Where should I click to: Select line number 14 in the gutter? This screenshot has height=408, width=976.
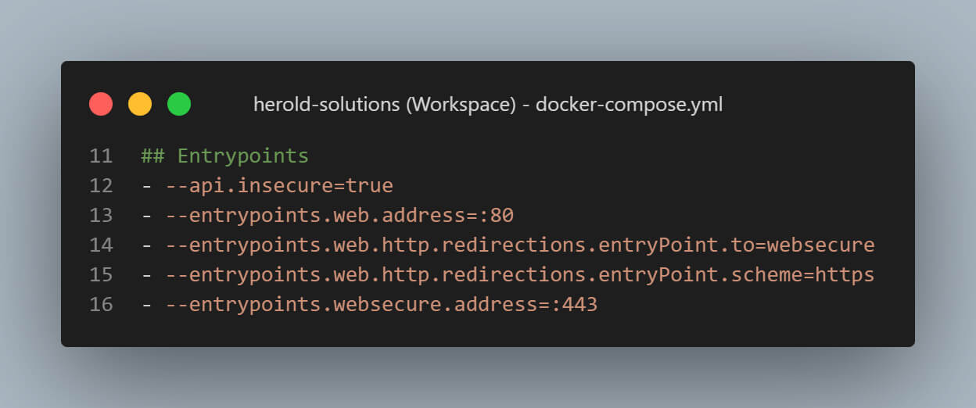pyautogui.click(x=101, y=245)
